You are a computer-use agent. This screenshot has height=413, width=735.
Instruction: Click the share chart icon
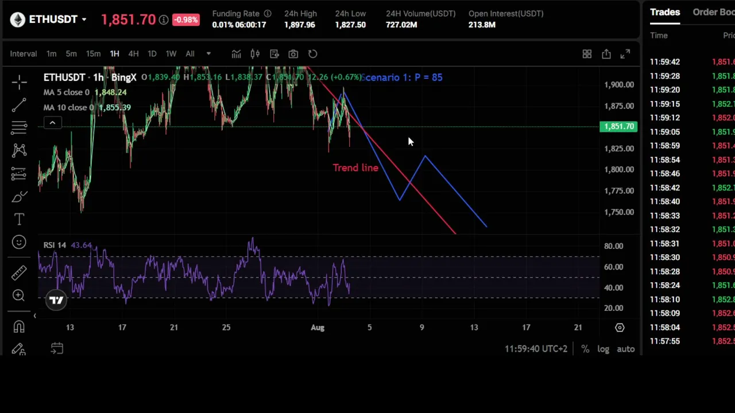(x=606, y=54)
